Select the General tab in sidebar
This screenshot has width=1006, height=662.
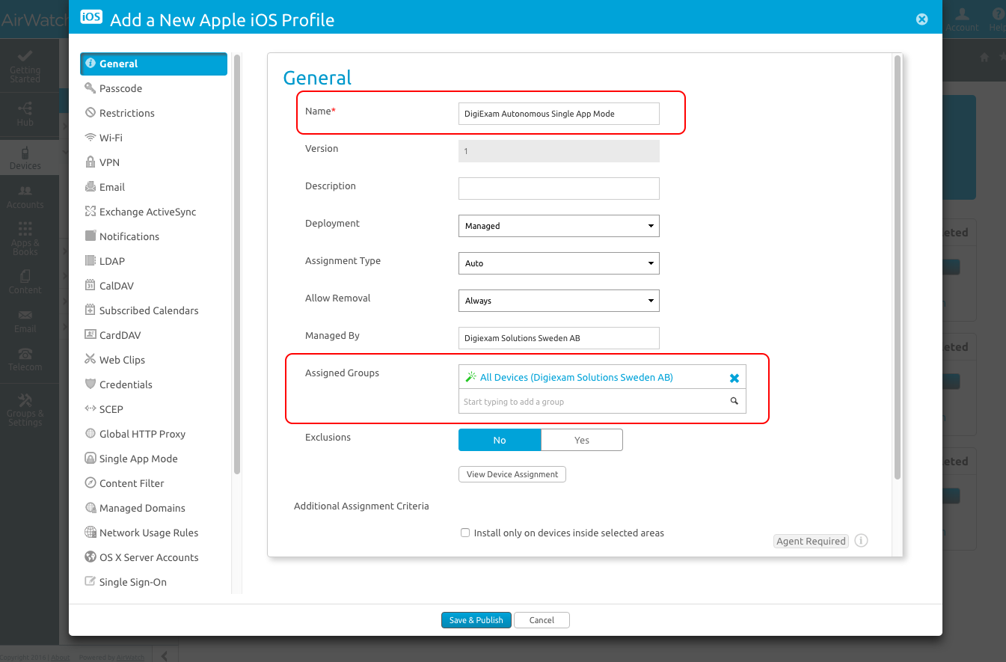click(153, 64)
